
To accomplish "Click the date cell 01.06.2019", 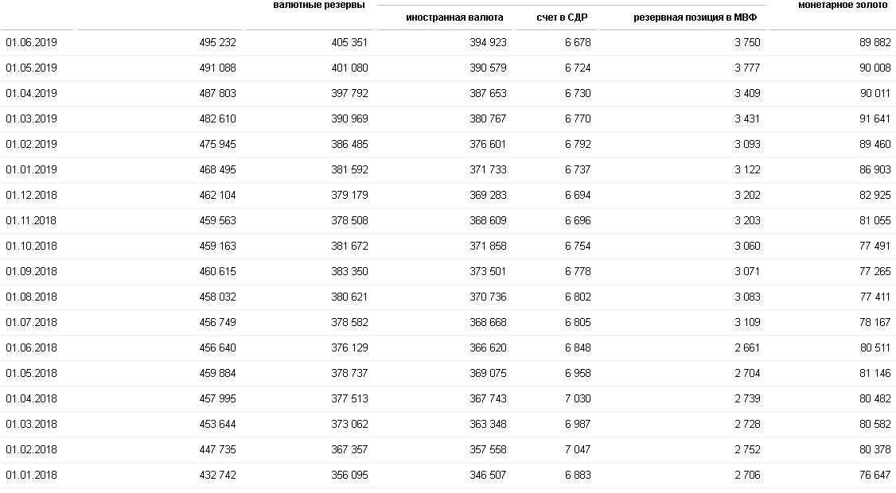I will coord(31,43).
